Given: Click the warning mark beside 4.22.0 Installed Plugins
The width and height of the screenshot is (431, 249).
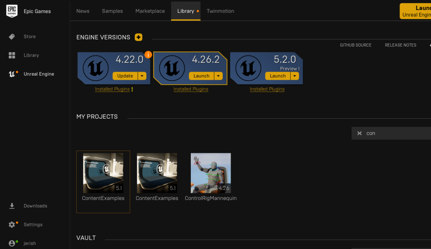Looking at the screenshot, I should (132, 89).
